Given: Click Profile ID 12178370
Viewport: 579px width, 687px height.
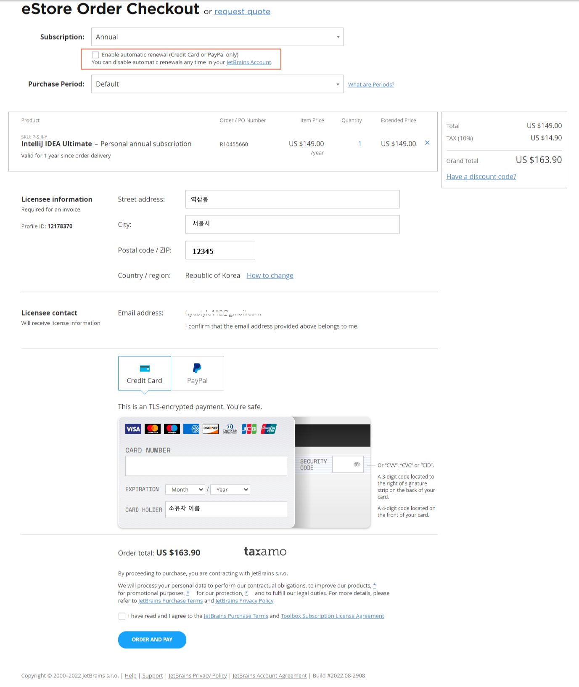Looking at the screenshot, I should [x=47, y=226].
